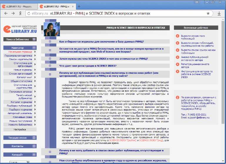Image resolution: width=226 pixels, height=164 pixels.
Task: Open Подборки публикаций menu item
Action: coord(19,106)
